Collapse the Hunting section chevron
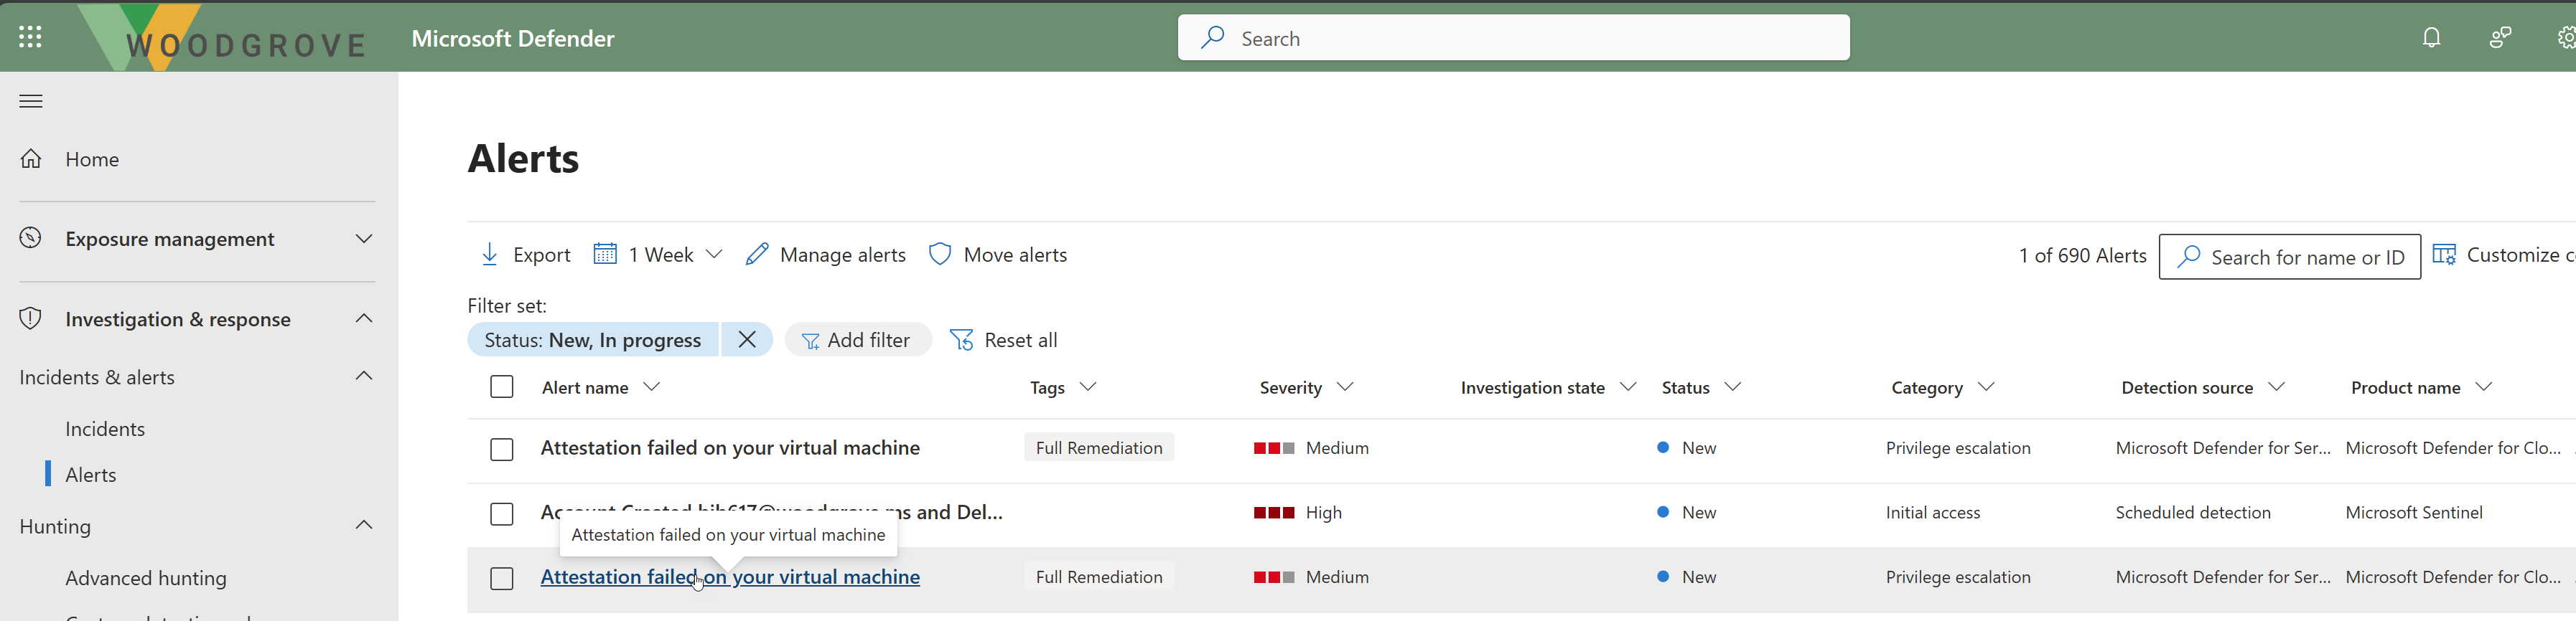The image size is (2576, 621). click(364, 525)
